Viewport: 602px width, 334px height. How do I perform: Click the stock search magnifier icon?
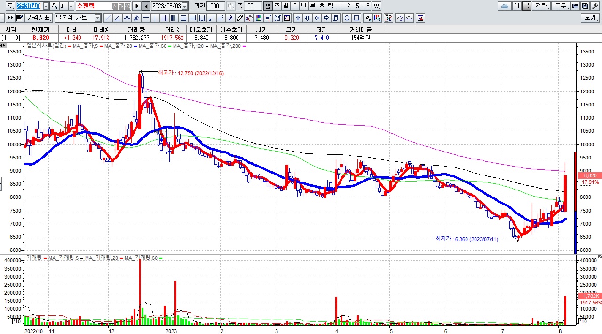(x=55, y=6)
